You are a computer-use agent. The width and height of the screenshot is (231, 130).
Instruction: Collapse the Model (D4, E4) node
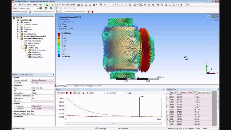click(x=14, y=20)
